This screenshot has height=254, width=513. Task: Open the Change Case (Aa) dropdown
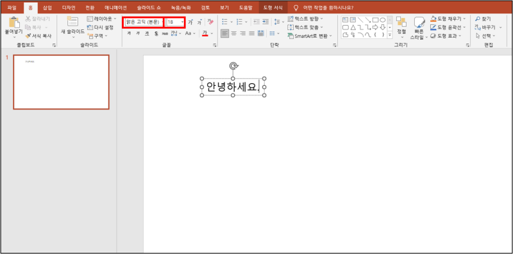pyautogui.click(x=190, y=33)
